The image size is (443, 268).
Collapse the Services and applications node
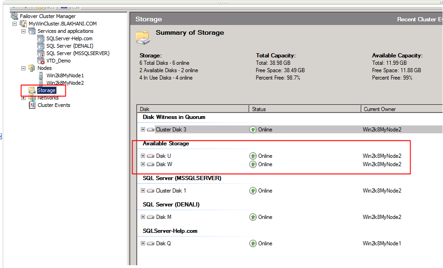[23, 31]
